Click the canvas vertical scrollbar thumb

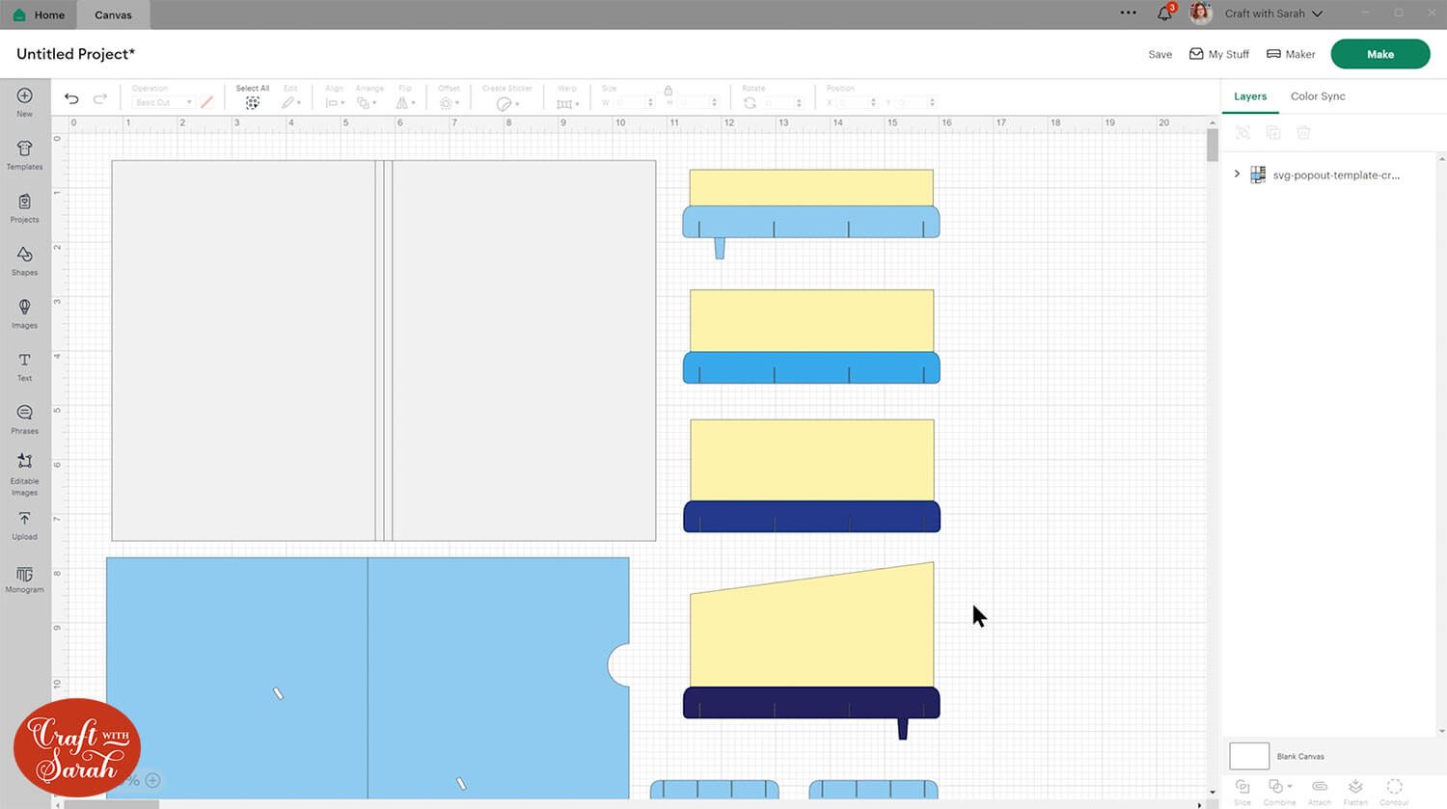tap(1212, 145)
